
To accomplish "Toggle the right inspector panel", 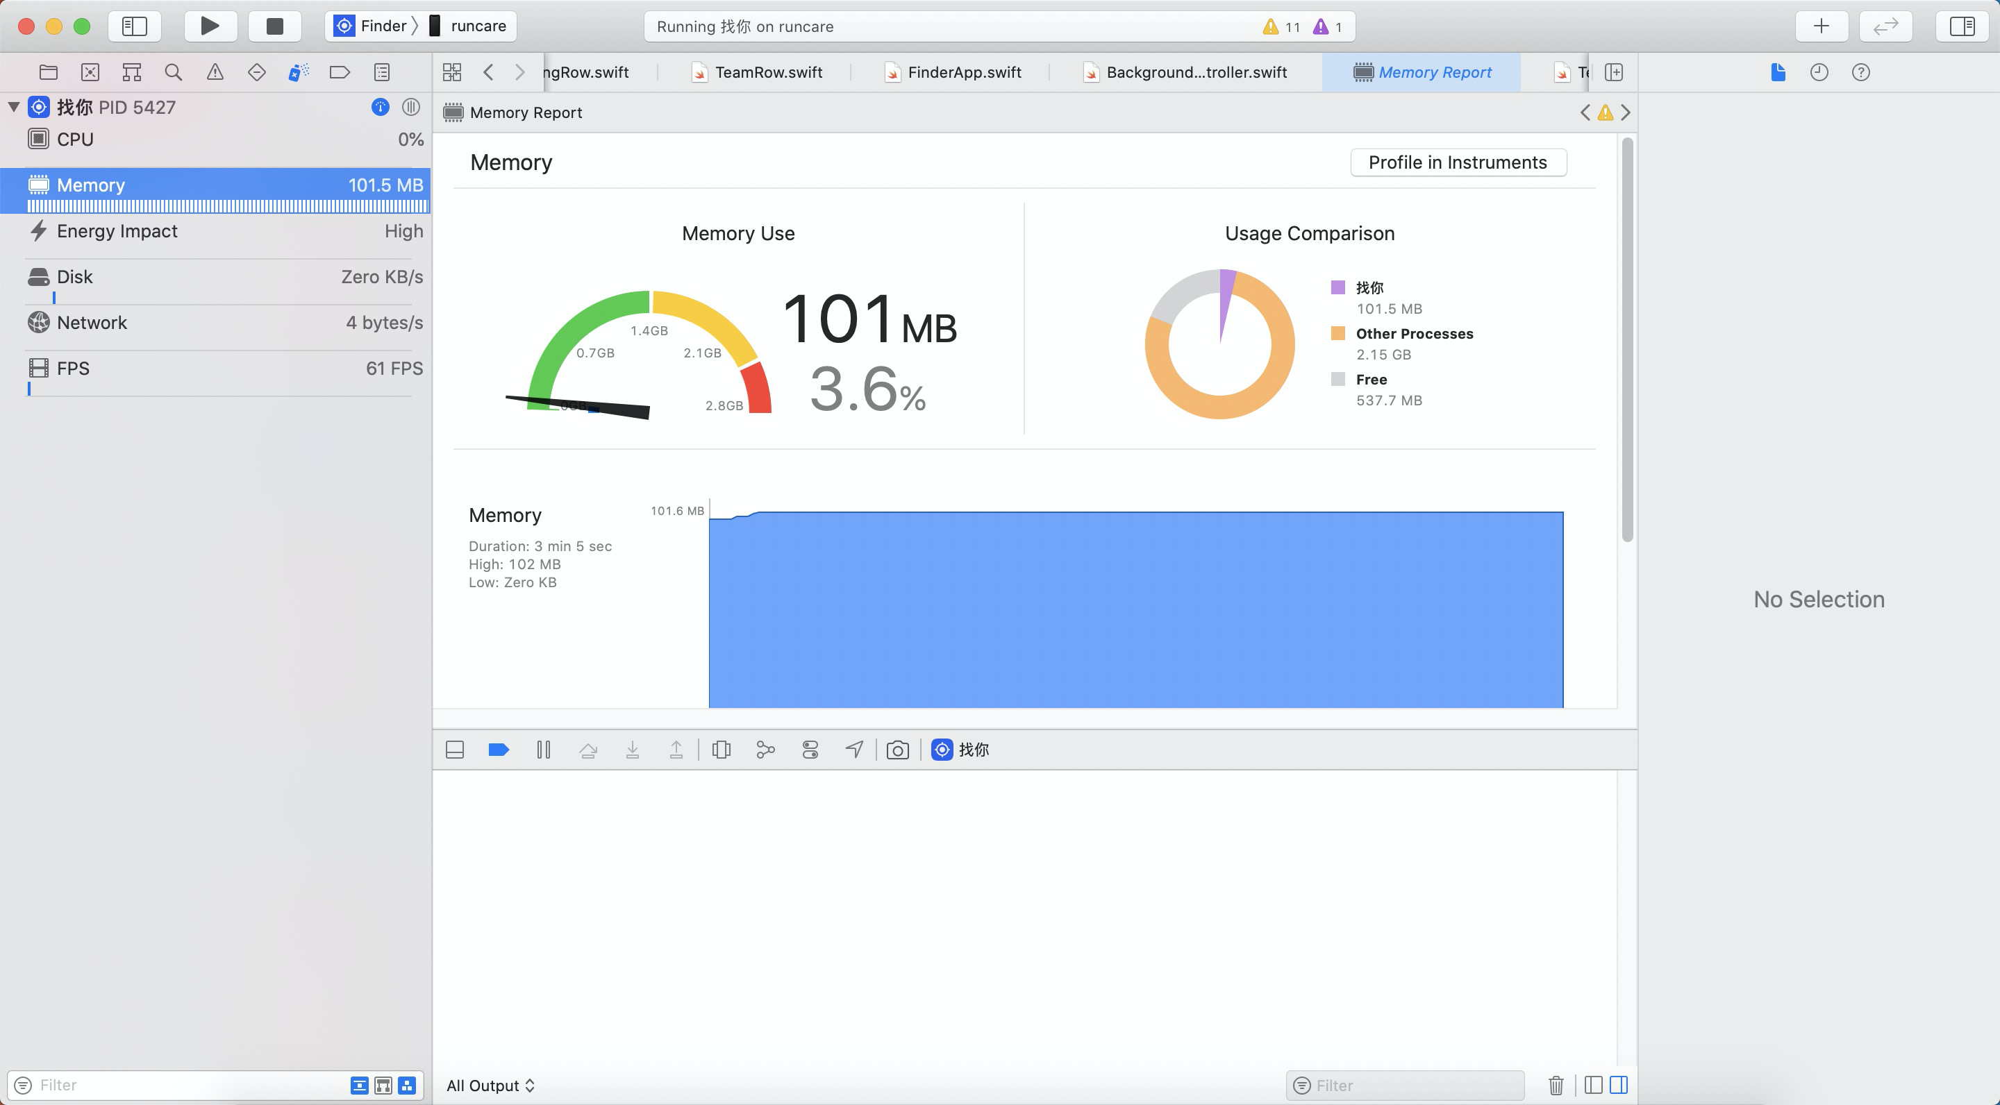I will point(1962,26).
